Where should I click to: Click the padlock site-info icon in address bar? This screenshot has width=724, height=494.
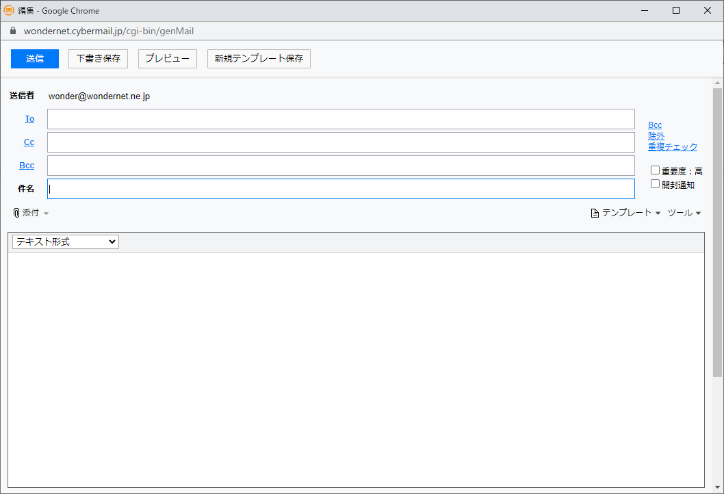coord(13,31)
